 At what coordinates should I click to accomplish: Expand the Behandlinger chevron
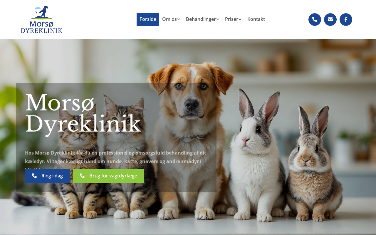point(218,19)
